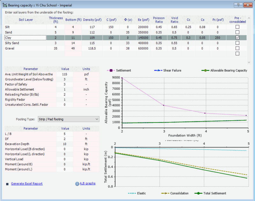Click the soil table scrollbar up arrow

click(x=249, y=18)
